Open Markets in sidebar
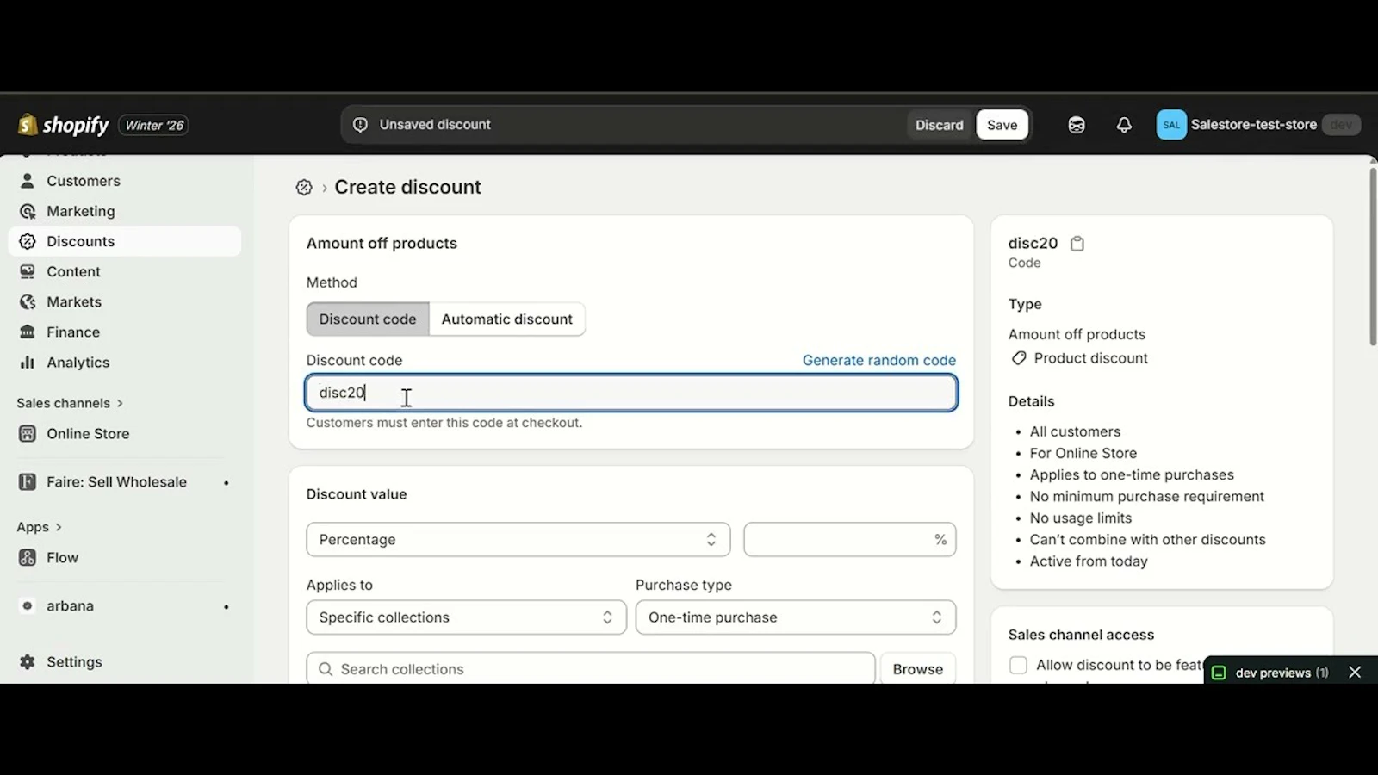 click(125, 301)
